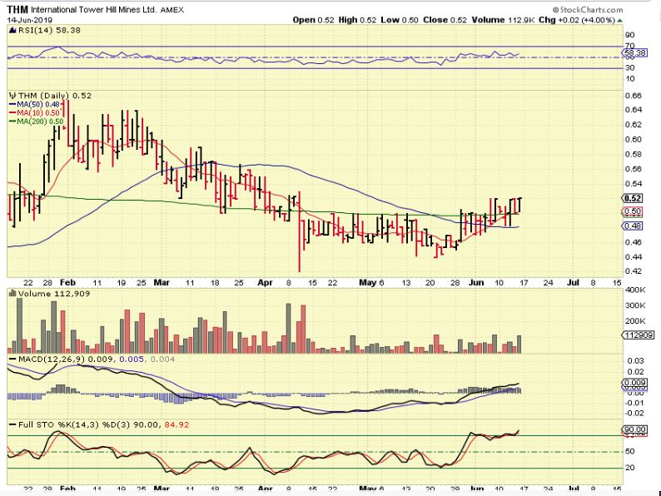The image size is (661, 496).
Task: Click the red MA(10) 0.50 legend entry
Action: coord(35,113)
